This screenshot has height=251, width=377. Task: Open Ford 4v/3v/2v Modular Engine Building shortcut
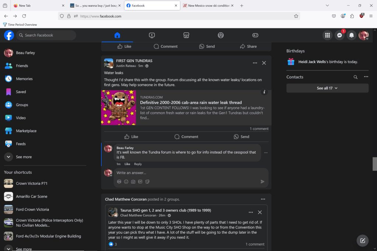45,236
